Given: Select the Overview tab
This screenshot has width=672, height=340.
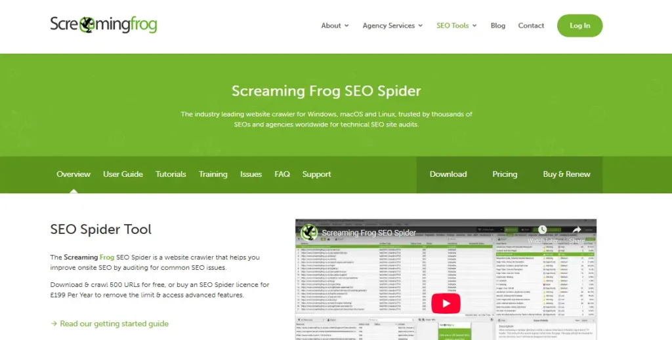Looking at the screenshot, I should (x=73, y=174).
